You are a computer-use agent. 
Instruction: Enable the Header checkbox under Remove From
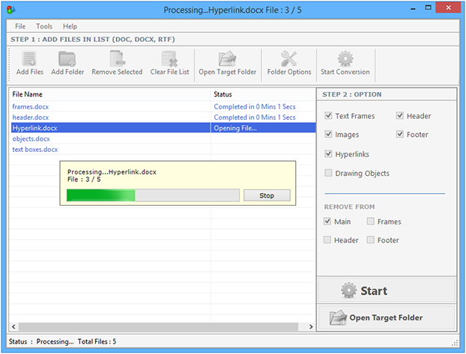[x=327, y=239]
